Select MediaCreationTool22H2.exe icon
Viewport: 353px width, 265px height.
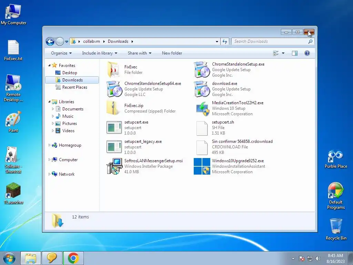[x=202, y=109]
